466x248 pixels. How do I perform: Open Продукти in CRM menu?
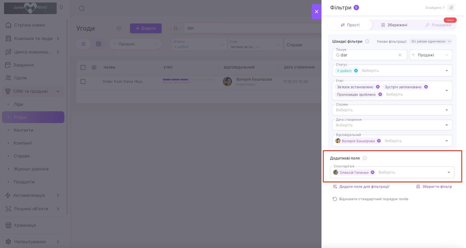pyautogui.click(x=24, y=182)
